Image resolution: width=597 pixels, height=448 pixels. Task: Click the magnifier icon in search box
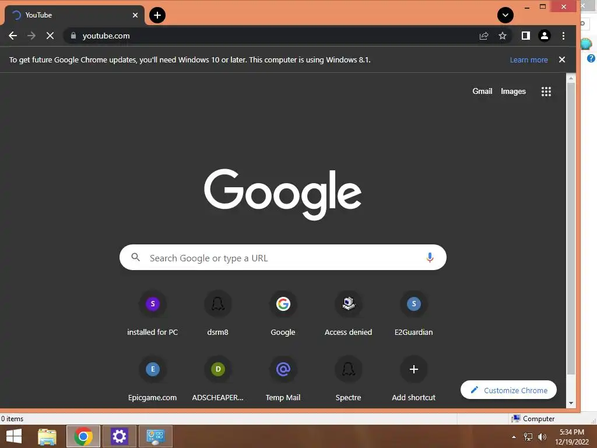pos(135,257)
